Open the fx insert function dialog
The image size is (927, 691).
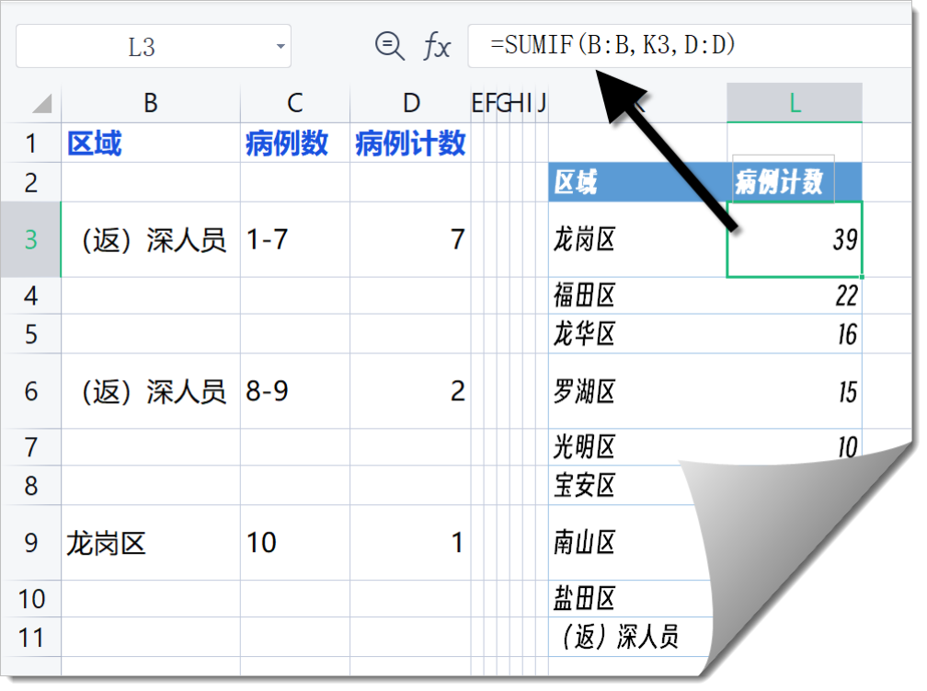(437, 46)
